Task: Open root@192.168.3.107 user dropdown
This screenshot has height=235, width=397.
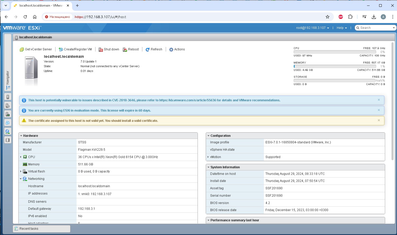Action: (313, 28)
